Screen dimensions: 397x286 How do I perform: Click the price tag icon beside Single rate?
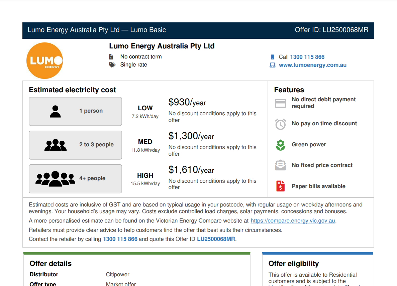(112, 65)
